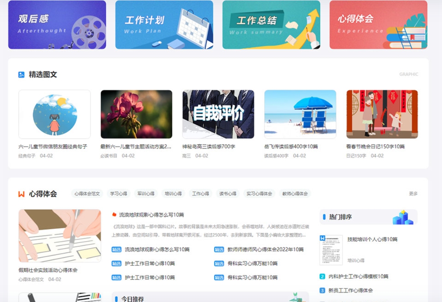Open 假期社会实践活动心得体会 link
The image size is (442, 302).
click(x=48, y=270)
